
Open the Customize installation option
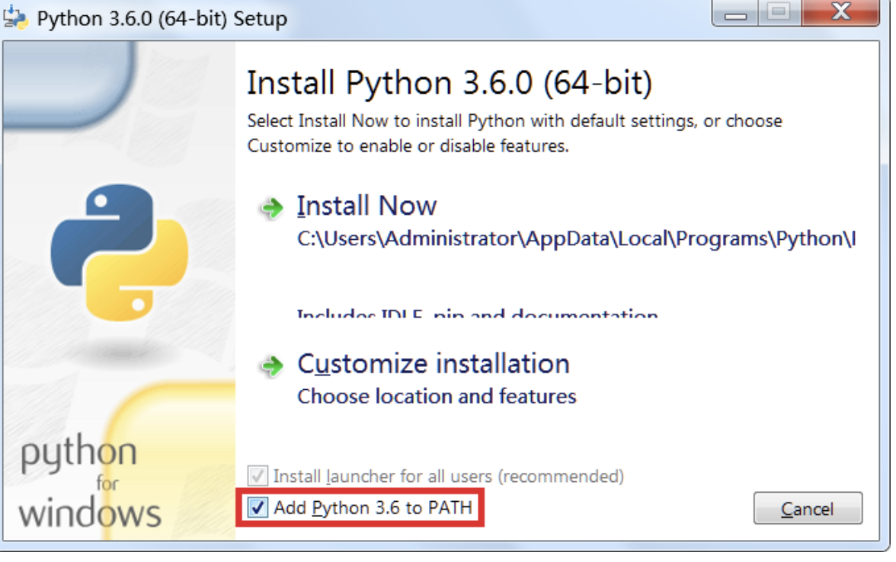click(x=433, y=364)
